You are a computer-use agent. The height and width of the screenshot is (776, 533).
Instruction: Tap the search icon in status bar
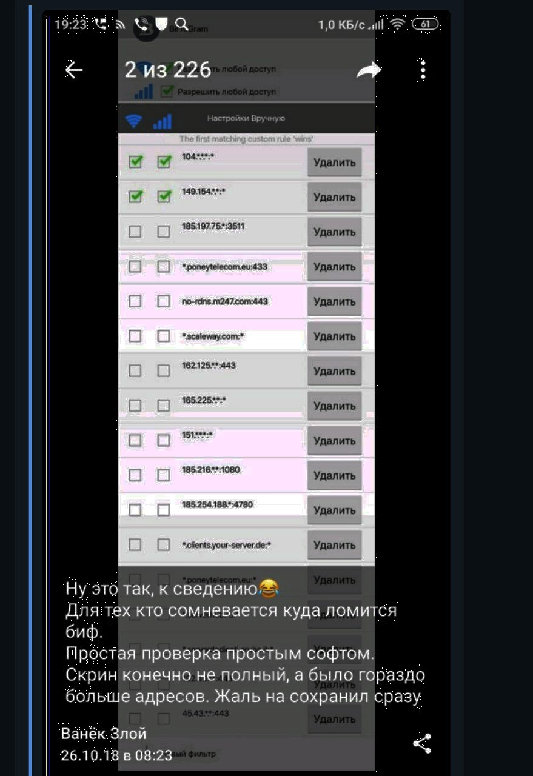click(x=181, y=25)
